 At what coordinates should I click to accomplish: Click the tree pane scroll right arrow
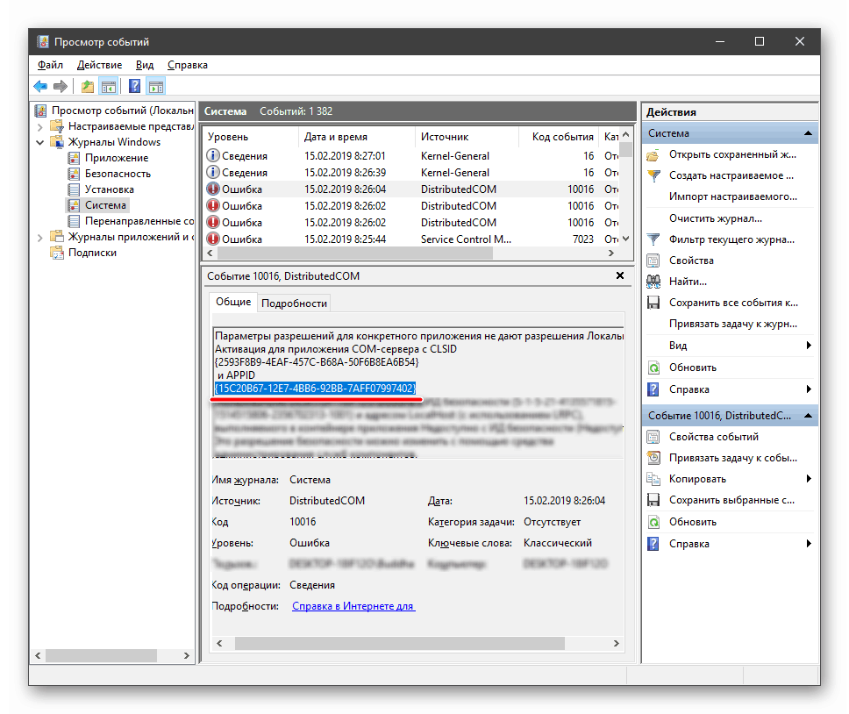click(x=186, y=655)
